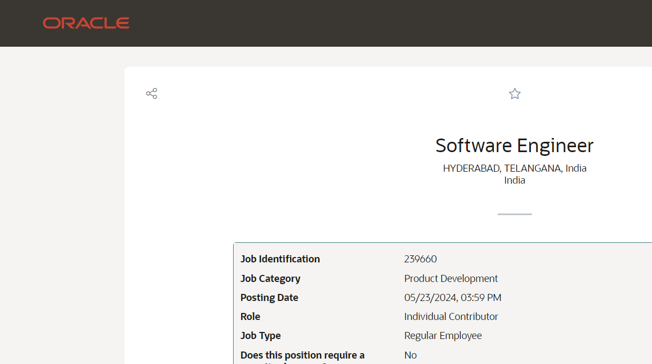Viewport: 652px width, 364px height.
Task: Click the Role label
Action: coord(250,317)
